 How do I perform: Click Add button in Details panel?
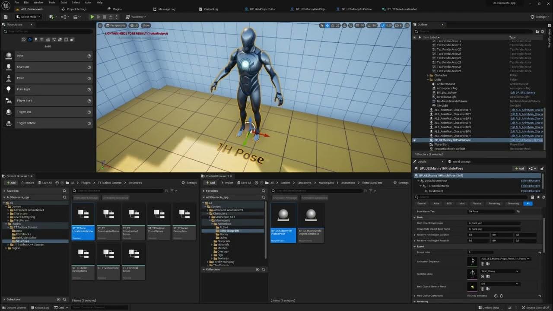point(519,168)
